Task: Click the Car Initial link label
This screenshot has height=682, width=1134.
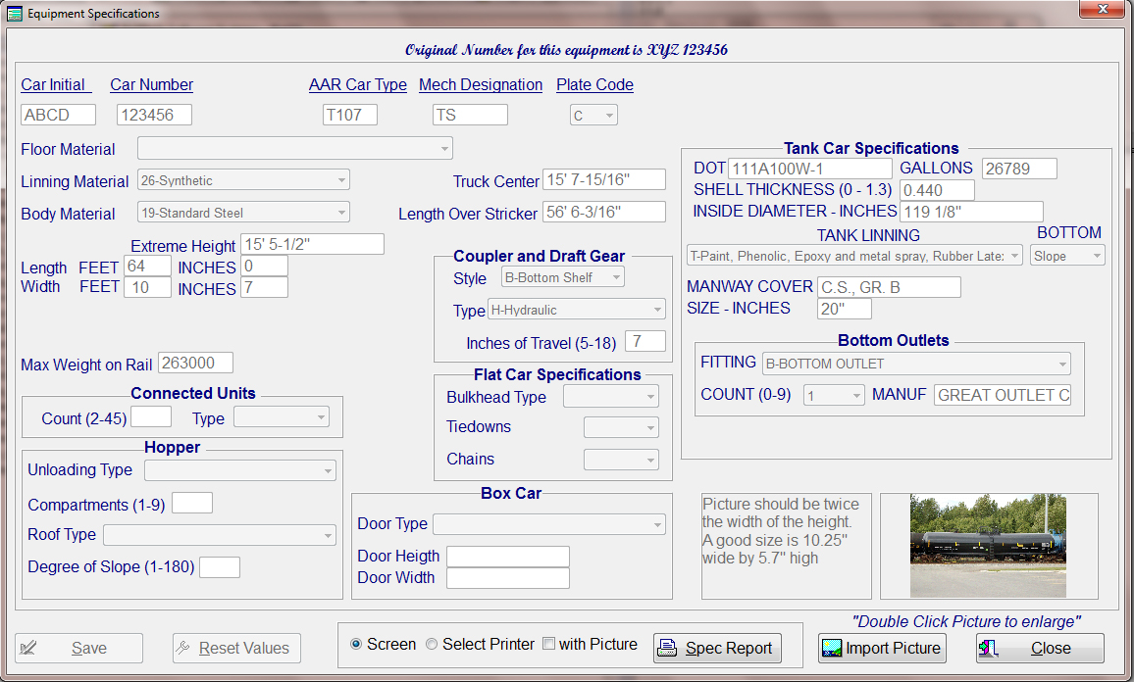Action: (56, 84)
